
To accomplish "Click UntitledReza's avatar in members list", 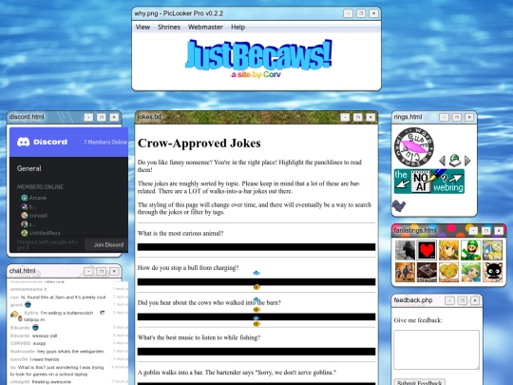I will point(24,233).
